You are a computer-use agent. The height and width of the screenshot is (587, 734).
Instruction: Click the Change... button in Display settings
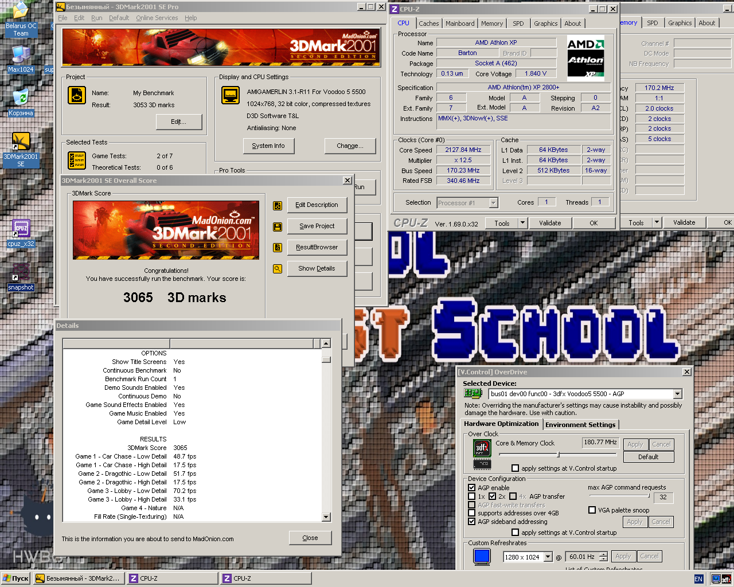[350, 146]
